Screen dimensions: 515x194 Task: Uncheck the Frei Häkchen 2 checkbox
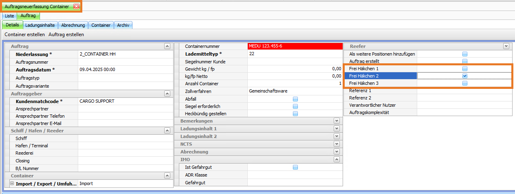tap(464, 76)
